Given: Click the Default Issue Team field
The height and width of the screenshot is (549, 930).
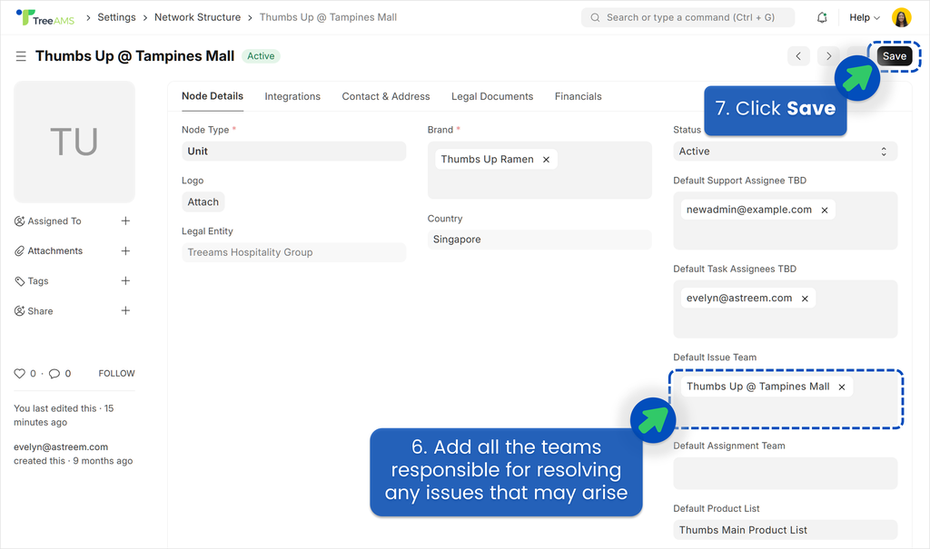Looking at the screenshot, I should (785, 398).
